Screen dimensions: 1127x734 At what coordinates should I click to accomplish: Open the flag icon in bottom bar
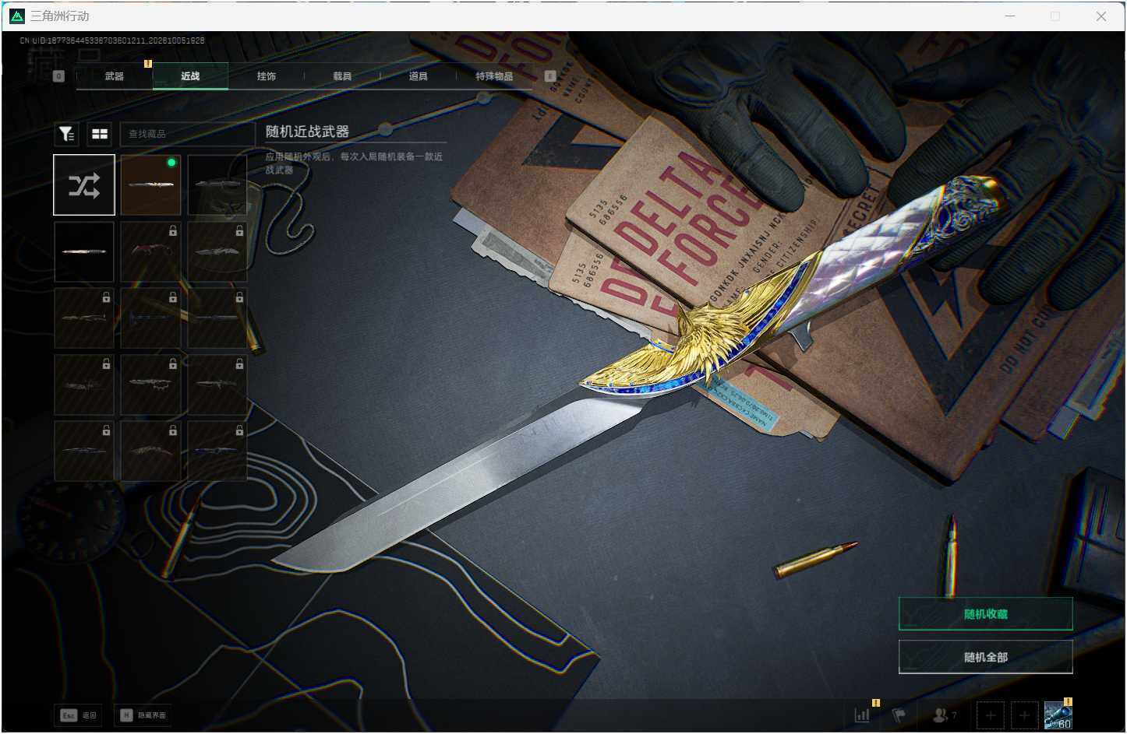(x=899, y=715)
